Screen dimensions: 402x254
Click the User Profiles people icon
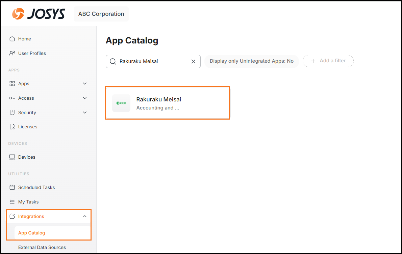(12, 53)
